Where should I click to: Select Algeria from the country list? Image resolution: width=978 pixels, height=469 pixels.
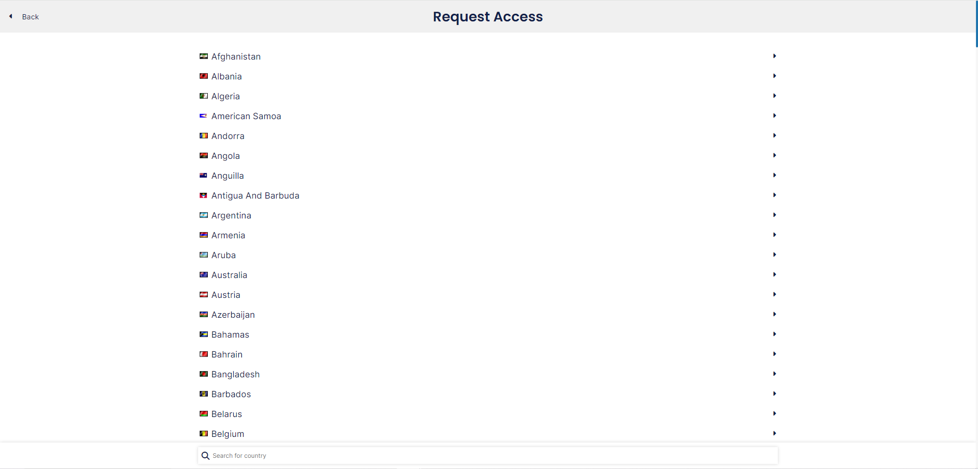point(488,96)
